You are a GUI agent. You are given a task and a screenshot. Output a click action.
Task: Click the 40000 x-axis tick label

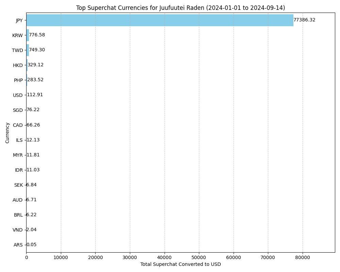pos(165,258)
